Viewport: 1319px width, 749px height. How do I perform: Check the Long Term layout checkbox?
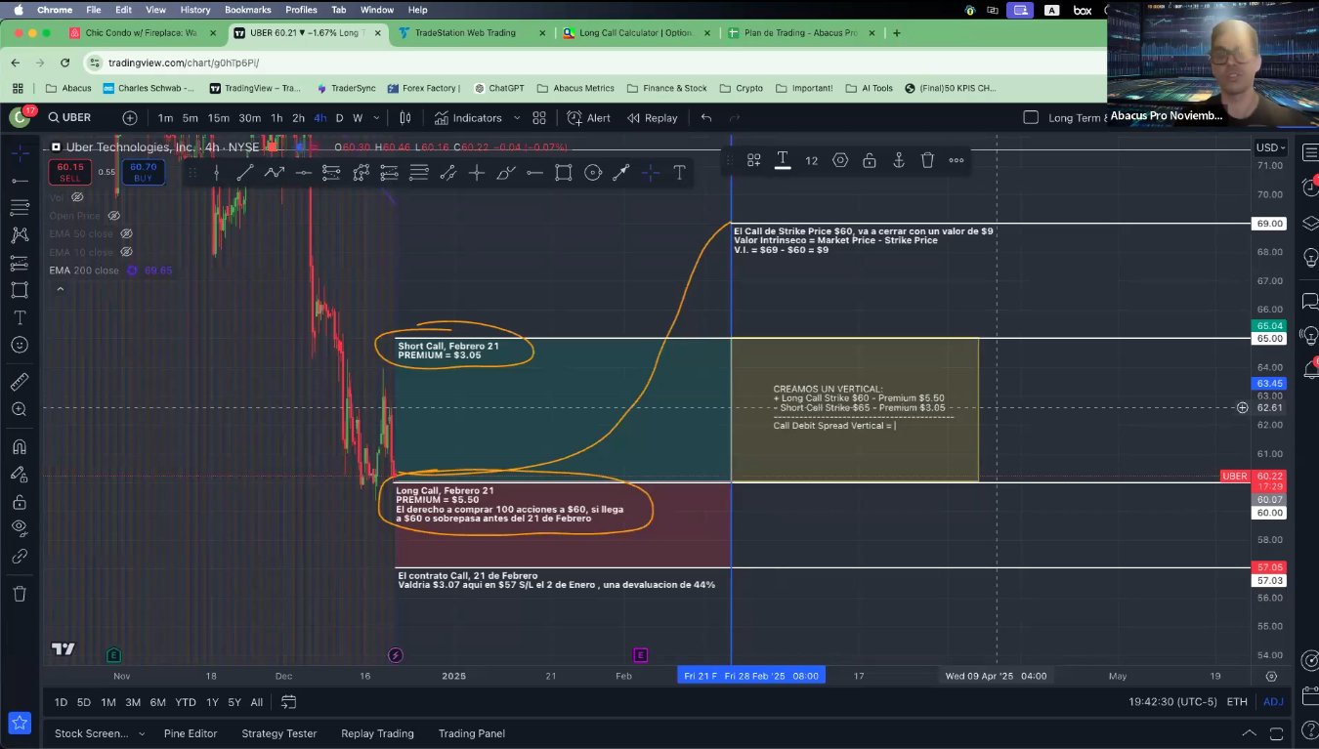1031,117
